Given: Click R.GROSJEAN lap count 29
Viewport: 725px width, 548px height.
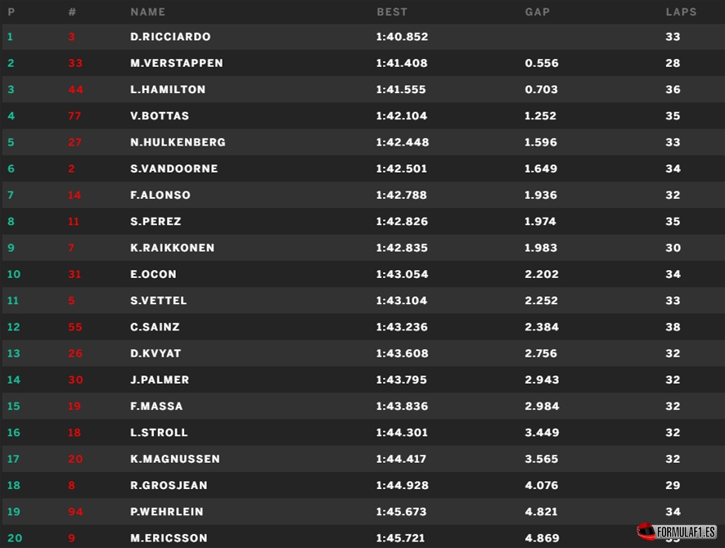Looking at the screenshot, I should coord(673,485).
